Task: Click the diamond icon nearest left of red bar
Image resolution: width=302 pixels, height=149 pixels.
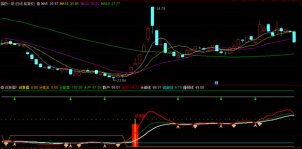Action: (118, 145)
